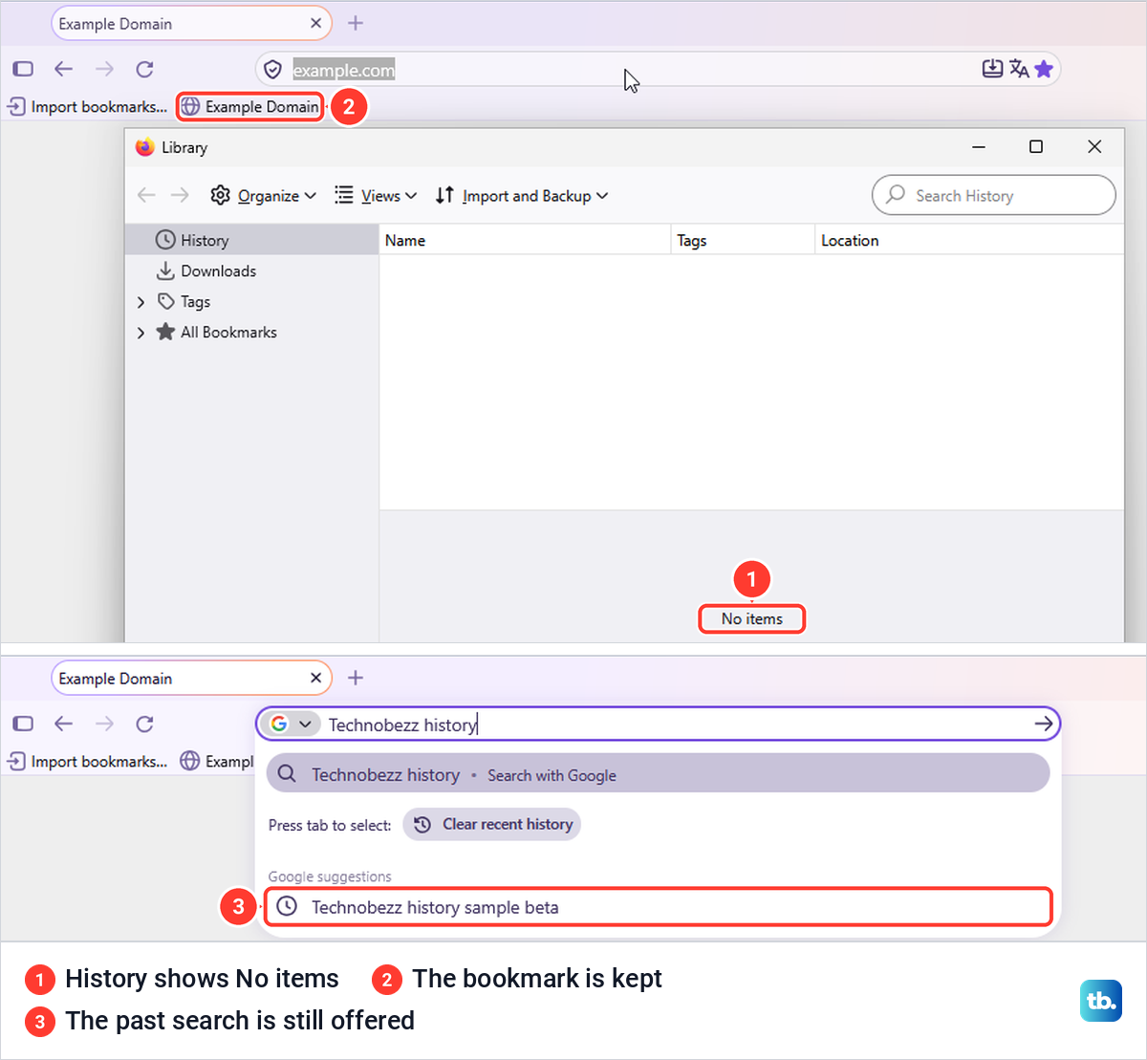Open the truncated Exampl bookmark in bottom toolbar

pos(218,761)
